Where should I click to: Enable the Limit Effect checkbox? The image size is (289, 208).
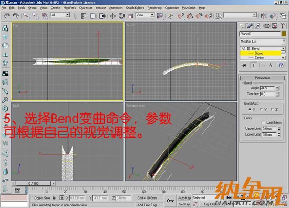[263, 122]
